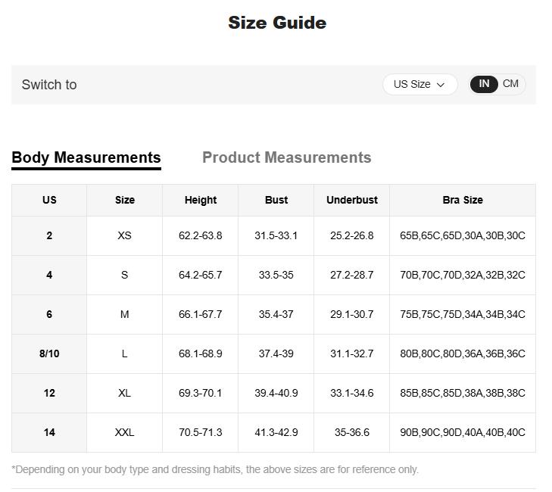
Task: Click the 35.4-37 bust value for M
Action: 276,314
